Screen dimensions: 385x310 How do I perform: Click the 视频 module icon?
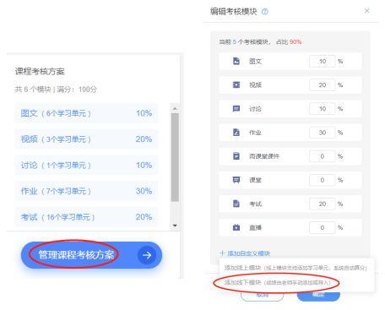[x=236, y=84]
